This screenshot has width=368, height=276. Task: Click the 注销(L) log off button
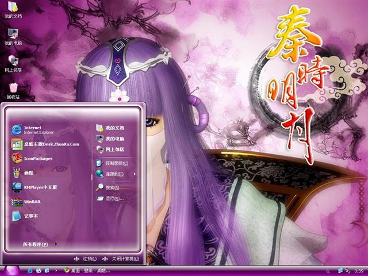pos(86,259)
